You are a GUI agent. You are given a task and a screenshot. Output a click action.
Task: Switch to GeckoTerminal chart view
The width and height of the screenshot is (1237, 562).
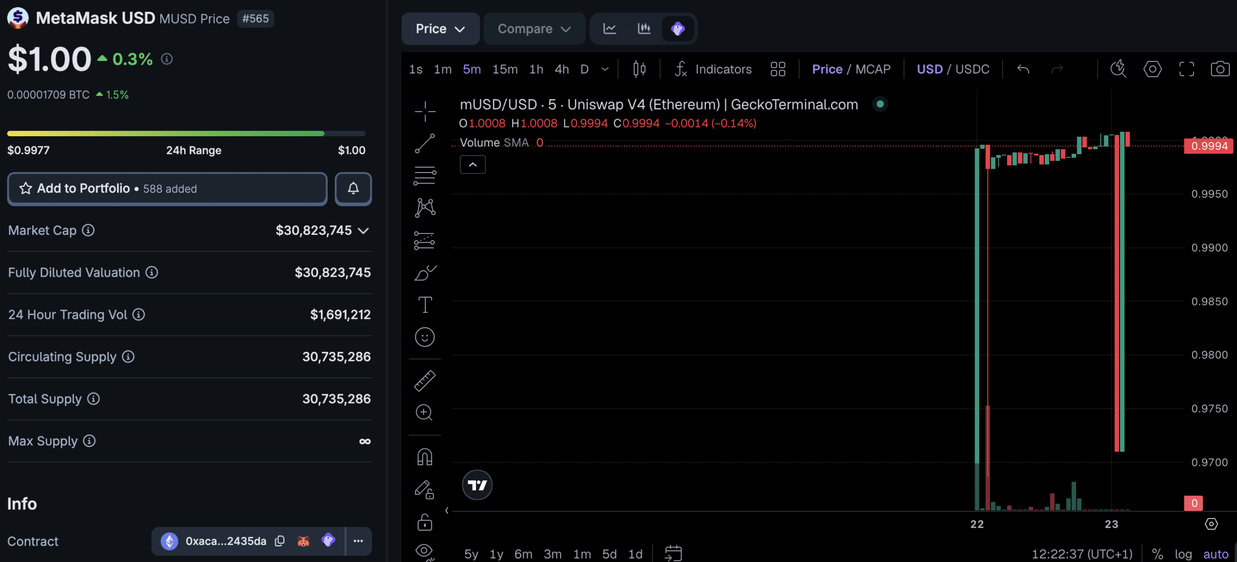coord(678,29)
